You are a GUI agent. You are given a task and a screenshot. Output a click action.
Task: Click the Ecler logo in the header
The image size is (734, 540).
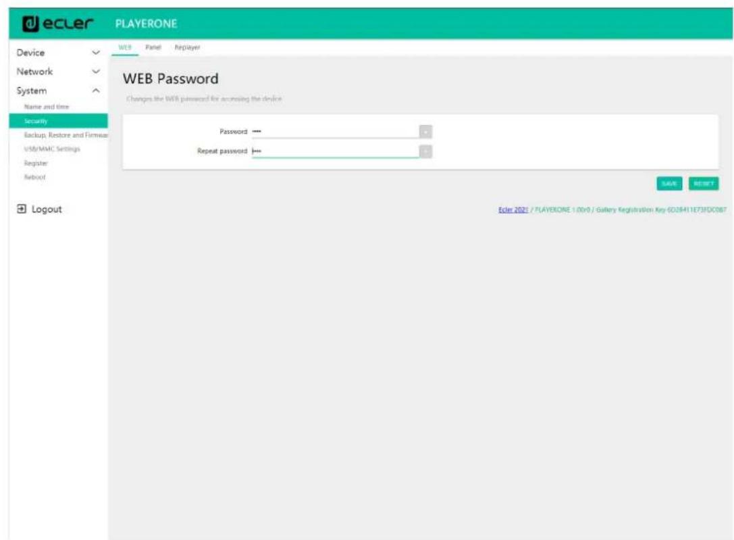click(57, 24)
